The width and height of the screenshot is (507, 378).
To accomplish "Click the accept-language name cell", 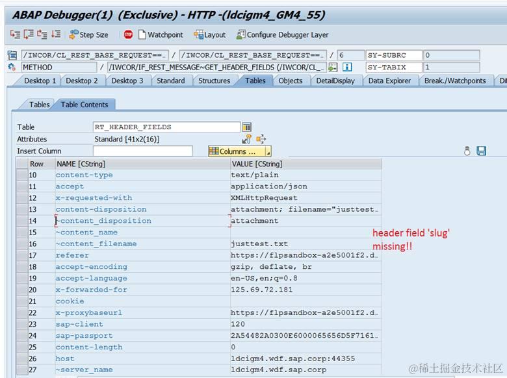I will 142,278.
